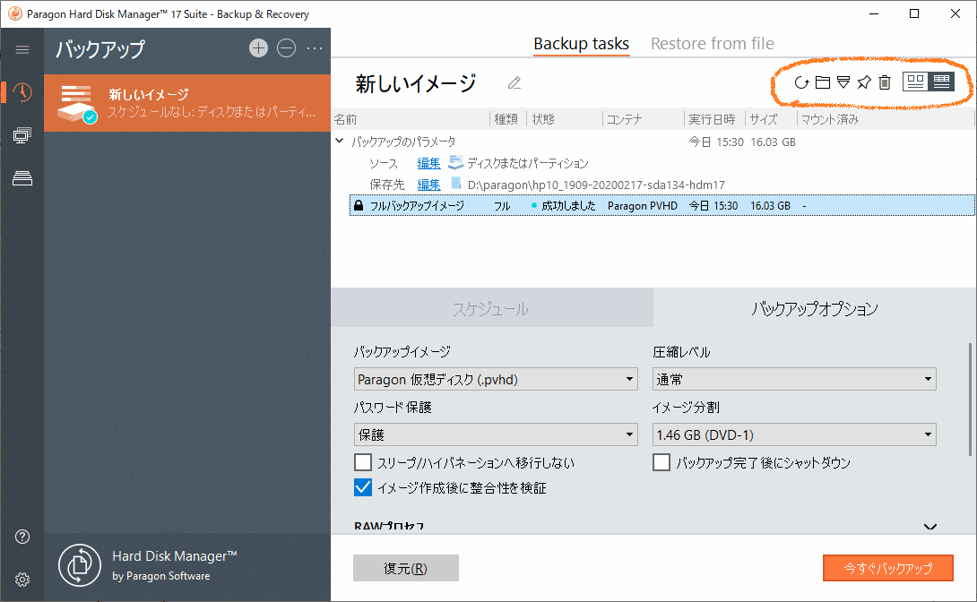Switch to card view layout icon
The height and width of the screenshot is (602, 977).
[x=913, y=82]
